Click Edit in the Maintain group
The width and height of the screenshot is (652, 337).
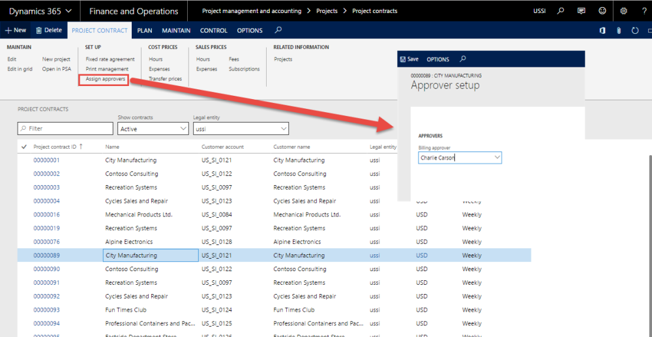coord(12,59)
